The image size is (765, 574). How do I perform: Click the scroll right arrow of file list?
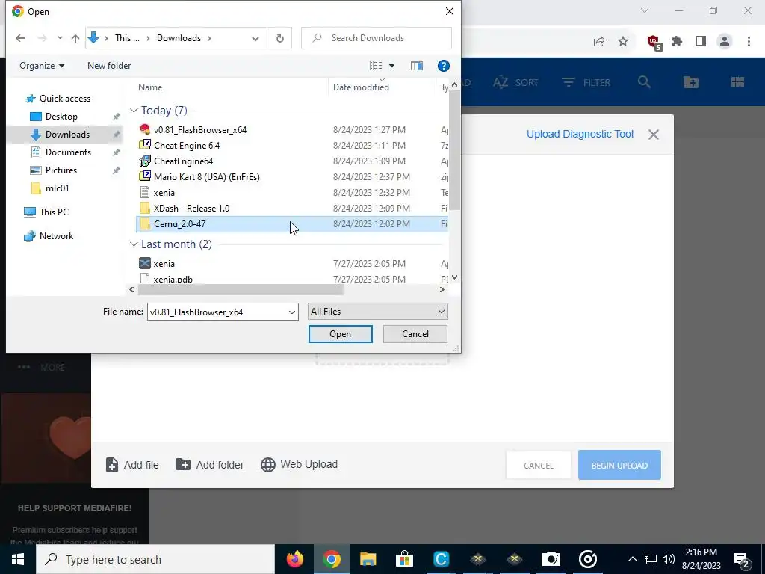[442, 289]
